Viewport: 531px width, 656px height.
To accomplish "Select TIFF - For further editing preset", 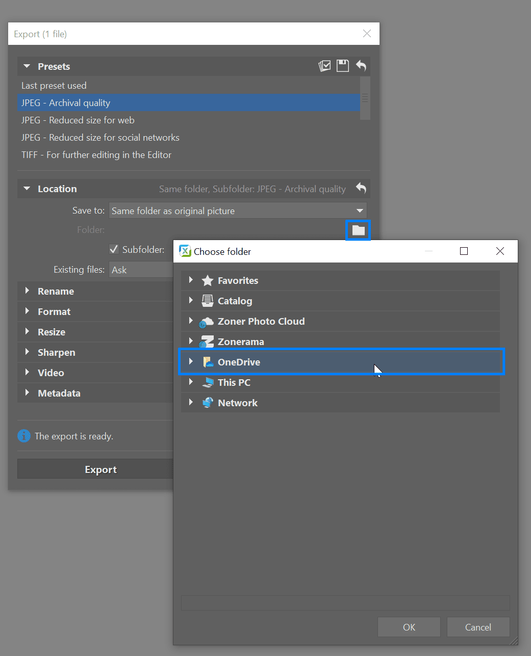I will [x=96, y=155].
